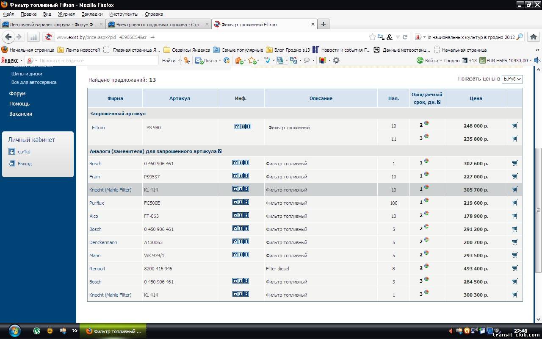Add Purflux FC500E to cart
The width and height of the screenshot is (542, 339).
(515, 203)
